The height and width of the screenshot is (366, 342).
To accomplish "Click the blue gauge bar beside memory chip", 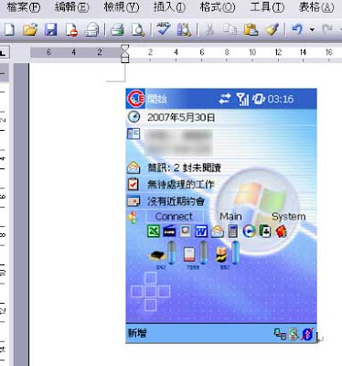I will [172, 253].
